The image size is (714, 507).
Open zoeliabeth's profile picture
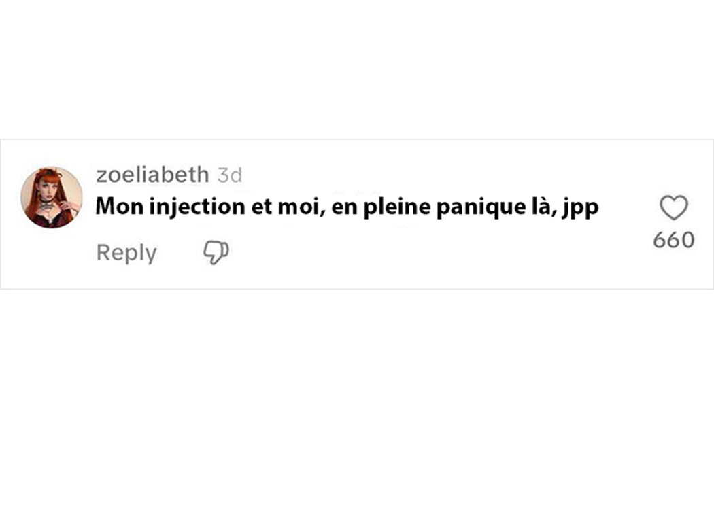(52, 197)
